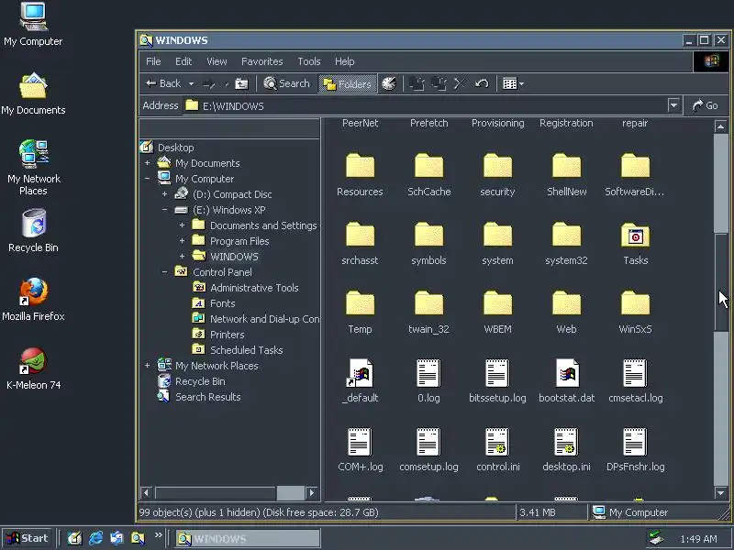Click the Up one level folder icon
The height and width of the screenshot is (550, 734).
(x=241, y=83)
